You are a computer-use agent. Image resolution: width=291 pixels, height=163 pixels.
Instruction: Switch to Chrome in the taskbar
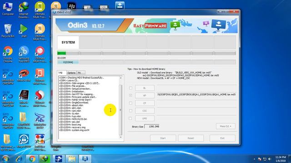pos(32,159)
